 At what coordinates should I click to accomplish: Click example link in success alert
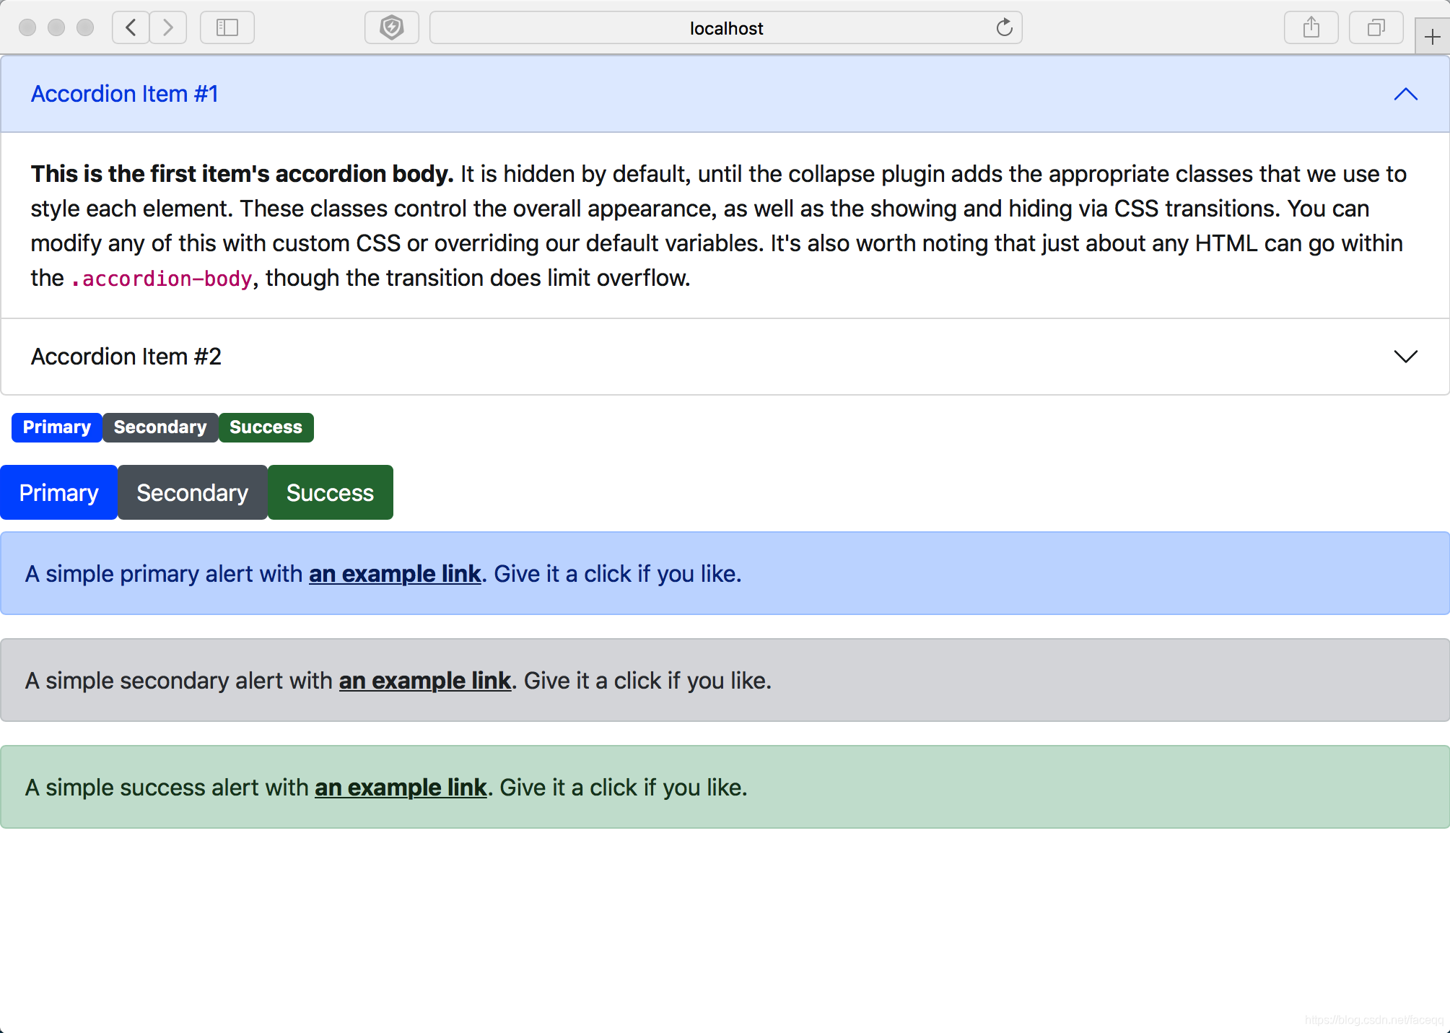401,788
